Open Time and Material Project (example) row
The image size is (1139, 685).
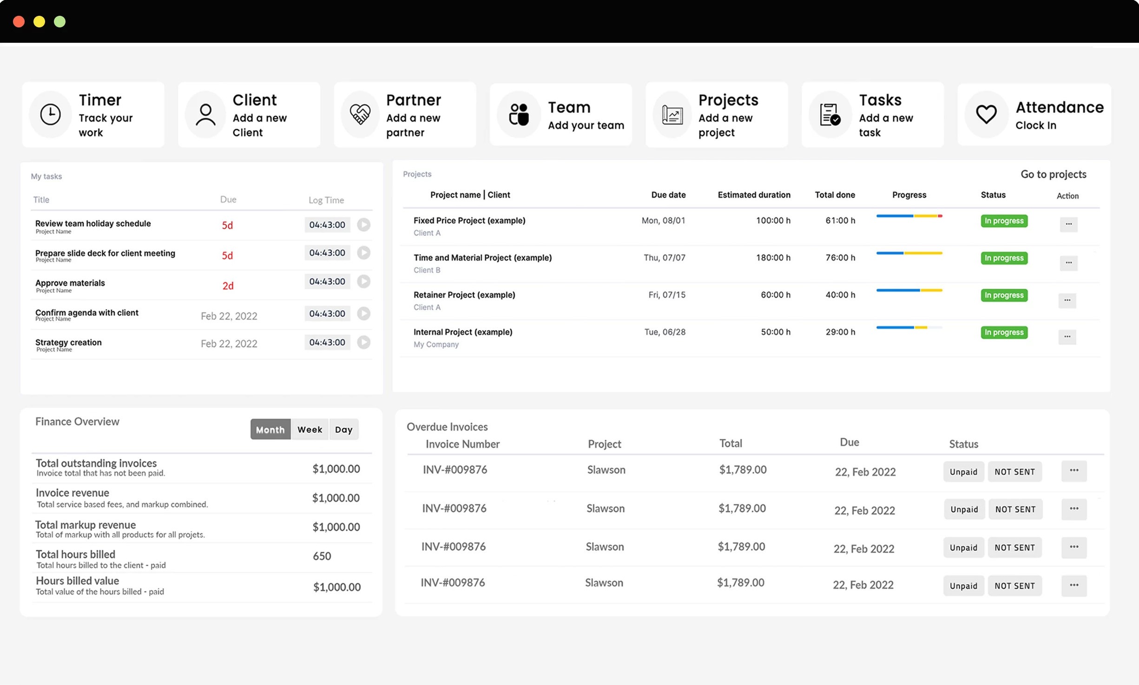[750, 263]
